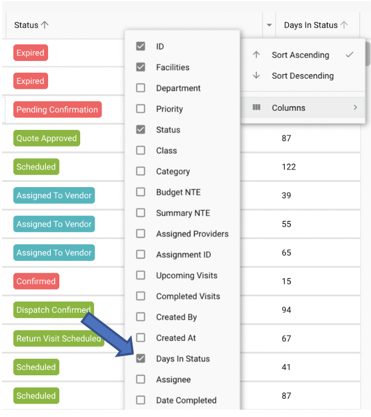
Task: Tick the Priority column checkbox
Action: coord(141,109)
